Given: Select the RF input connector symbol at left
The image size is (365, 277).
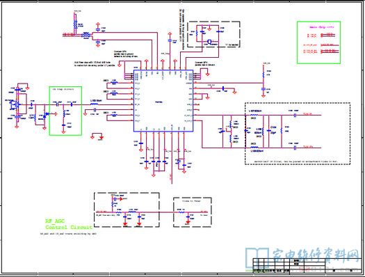Looking at the screenshot, I should 13,105.
